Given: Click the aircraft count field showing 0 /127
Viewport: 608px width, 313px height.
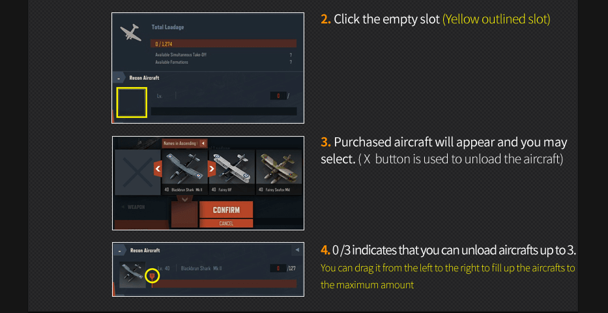Looking at the screenshot, I should (283, 268).
